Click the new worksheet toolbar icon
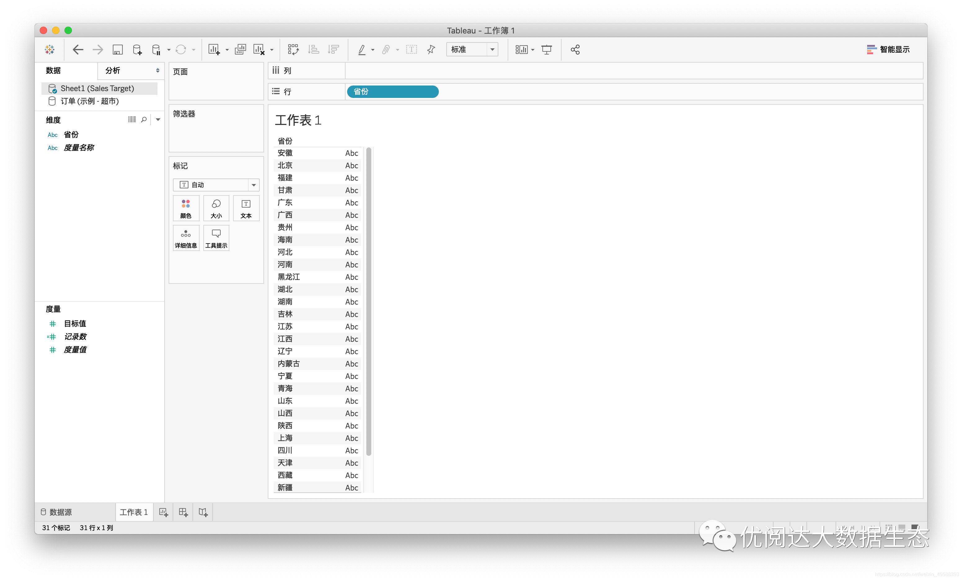This screenshot has height=580, width=962. tap(214, 50)
